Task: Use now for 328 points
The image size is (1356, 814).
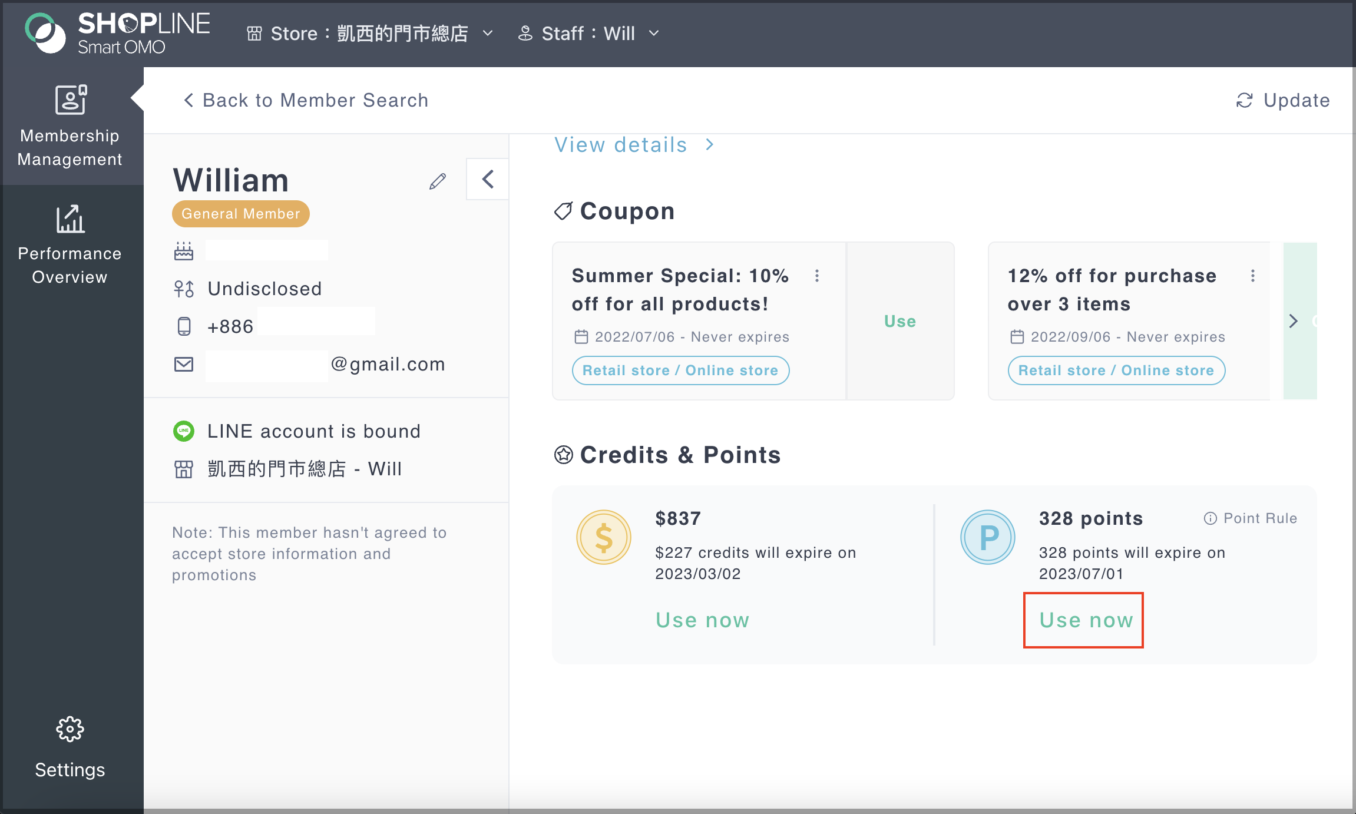Action: 1086,620
